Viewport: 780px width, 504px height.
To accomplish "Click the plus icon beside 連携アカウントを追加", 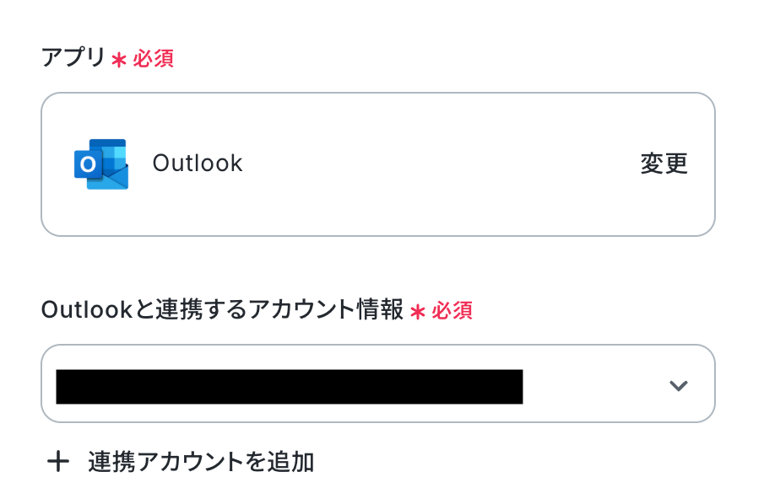I will [x=57, y=462].
